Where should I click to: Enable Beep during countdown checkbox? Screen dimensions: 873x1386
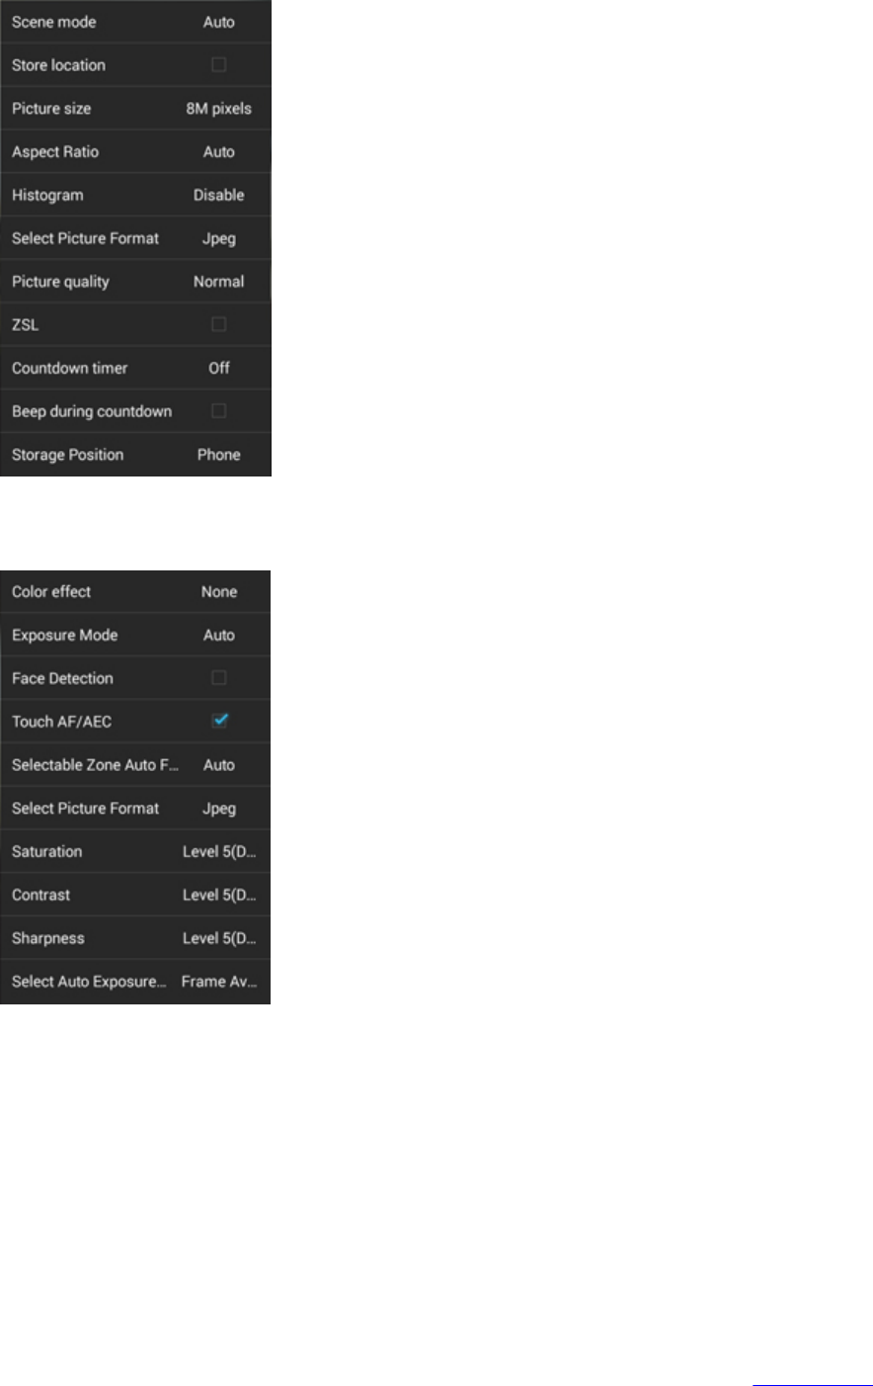[x=219, y=411]
